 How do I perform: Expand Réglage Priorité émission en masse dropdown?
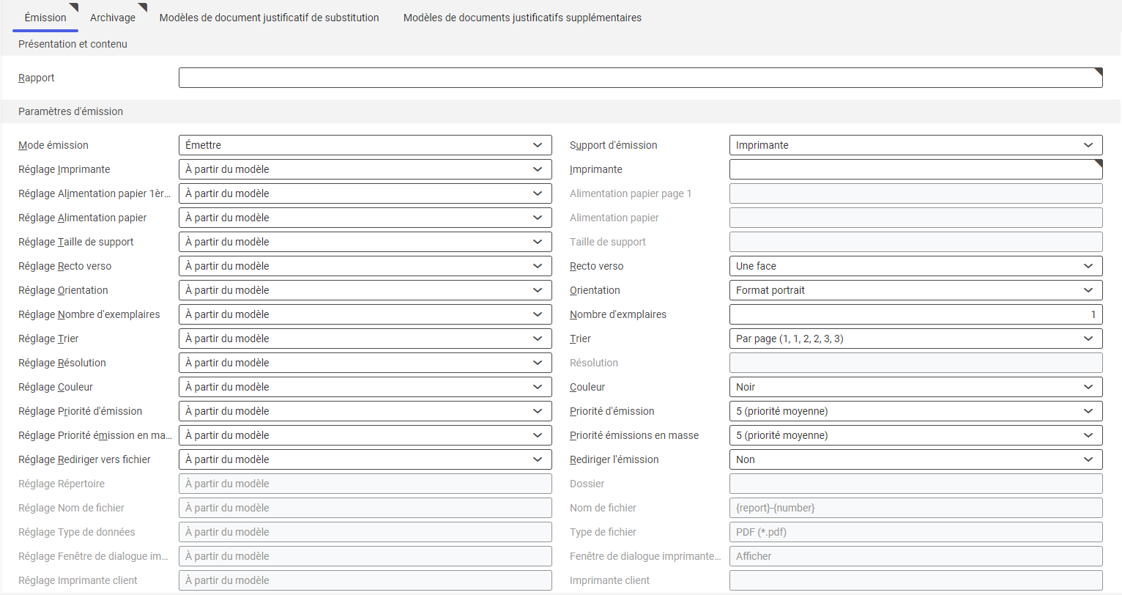pos(365,435)
